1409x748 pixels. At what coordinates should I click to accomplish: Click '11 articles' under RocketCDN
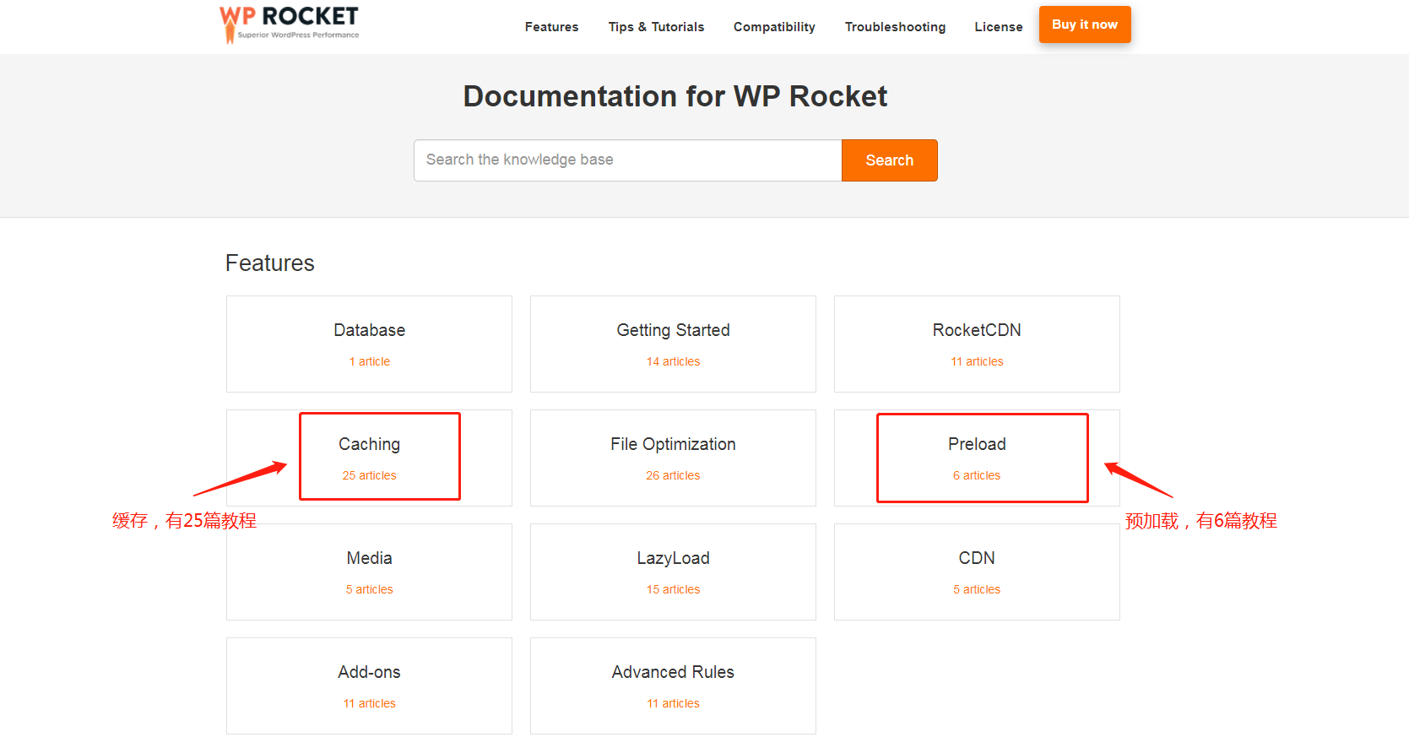click(x=977, y=361)
